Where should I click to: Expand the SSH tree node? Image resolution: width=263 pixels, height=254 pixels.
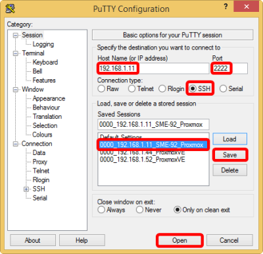[26, 189]
